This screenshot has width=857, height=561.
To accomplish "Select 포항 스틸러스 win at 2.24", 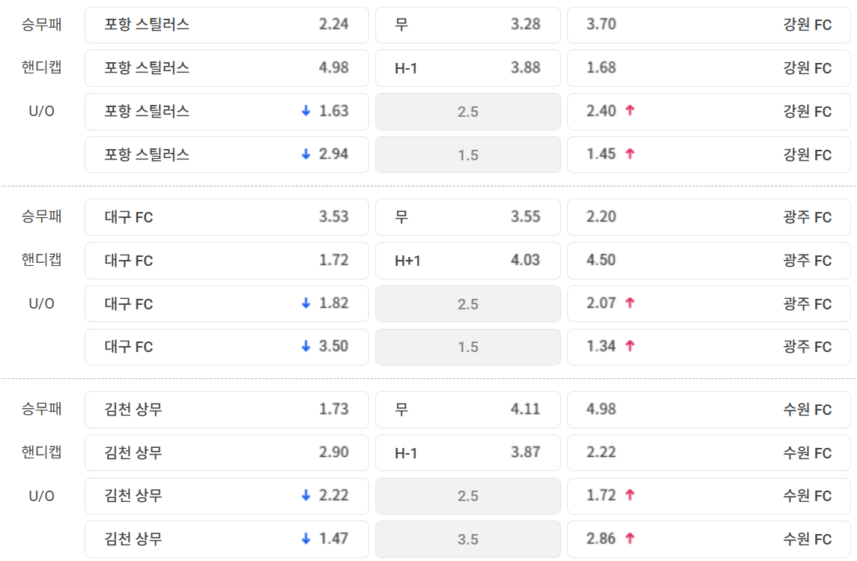I will [226, 25].
